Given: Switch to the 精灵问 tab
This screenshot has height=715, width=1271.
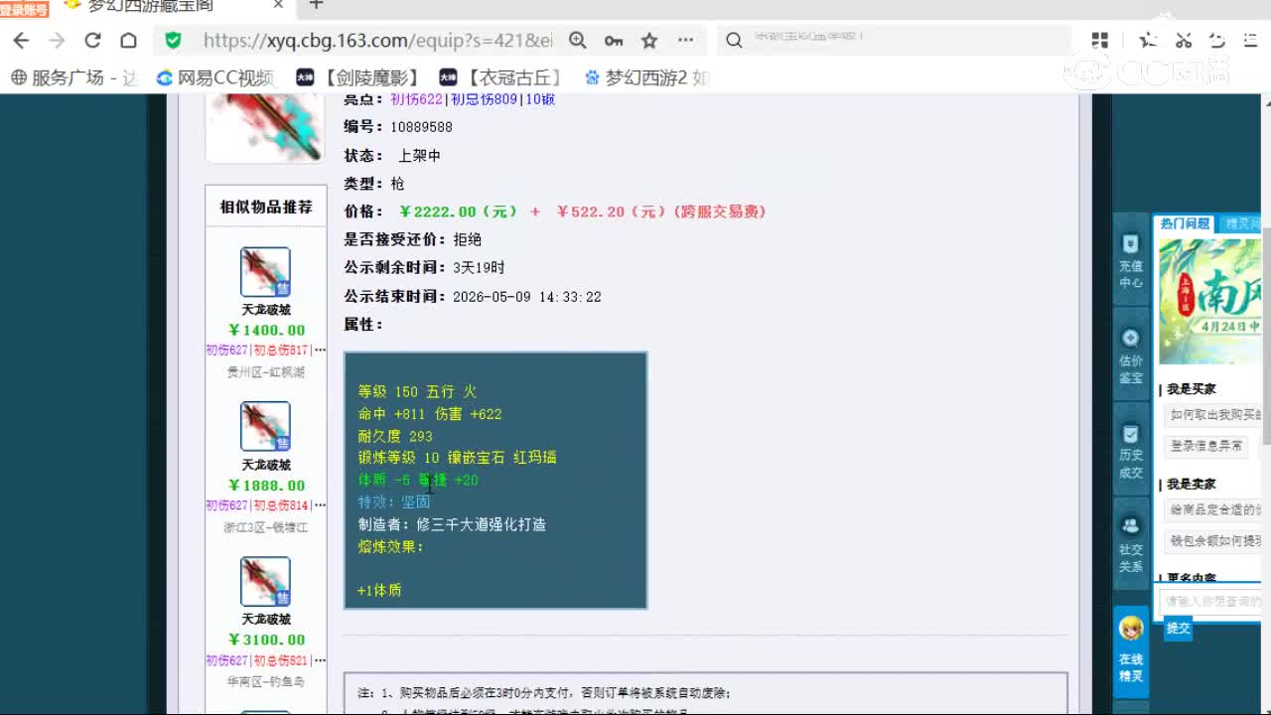Looking at the screenshot, I should (x=1241, y=223).
